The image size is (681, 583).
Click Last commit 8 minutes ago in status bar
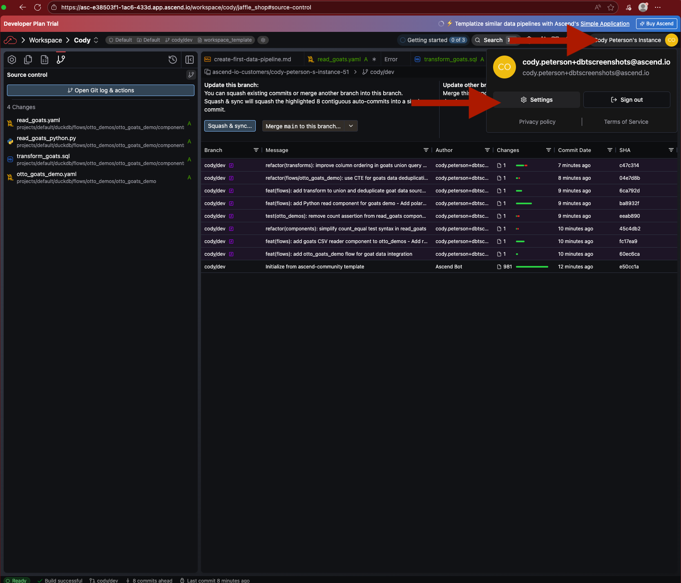tap(215, 580)
